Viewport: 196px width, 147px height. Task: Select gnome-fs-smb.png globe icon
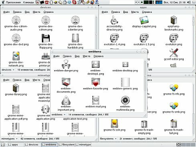click(x=174, y=106)
